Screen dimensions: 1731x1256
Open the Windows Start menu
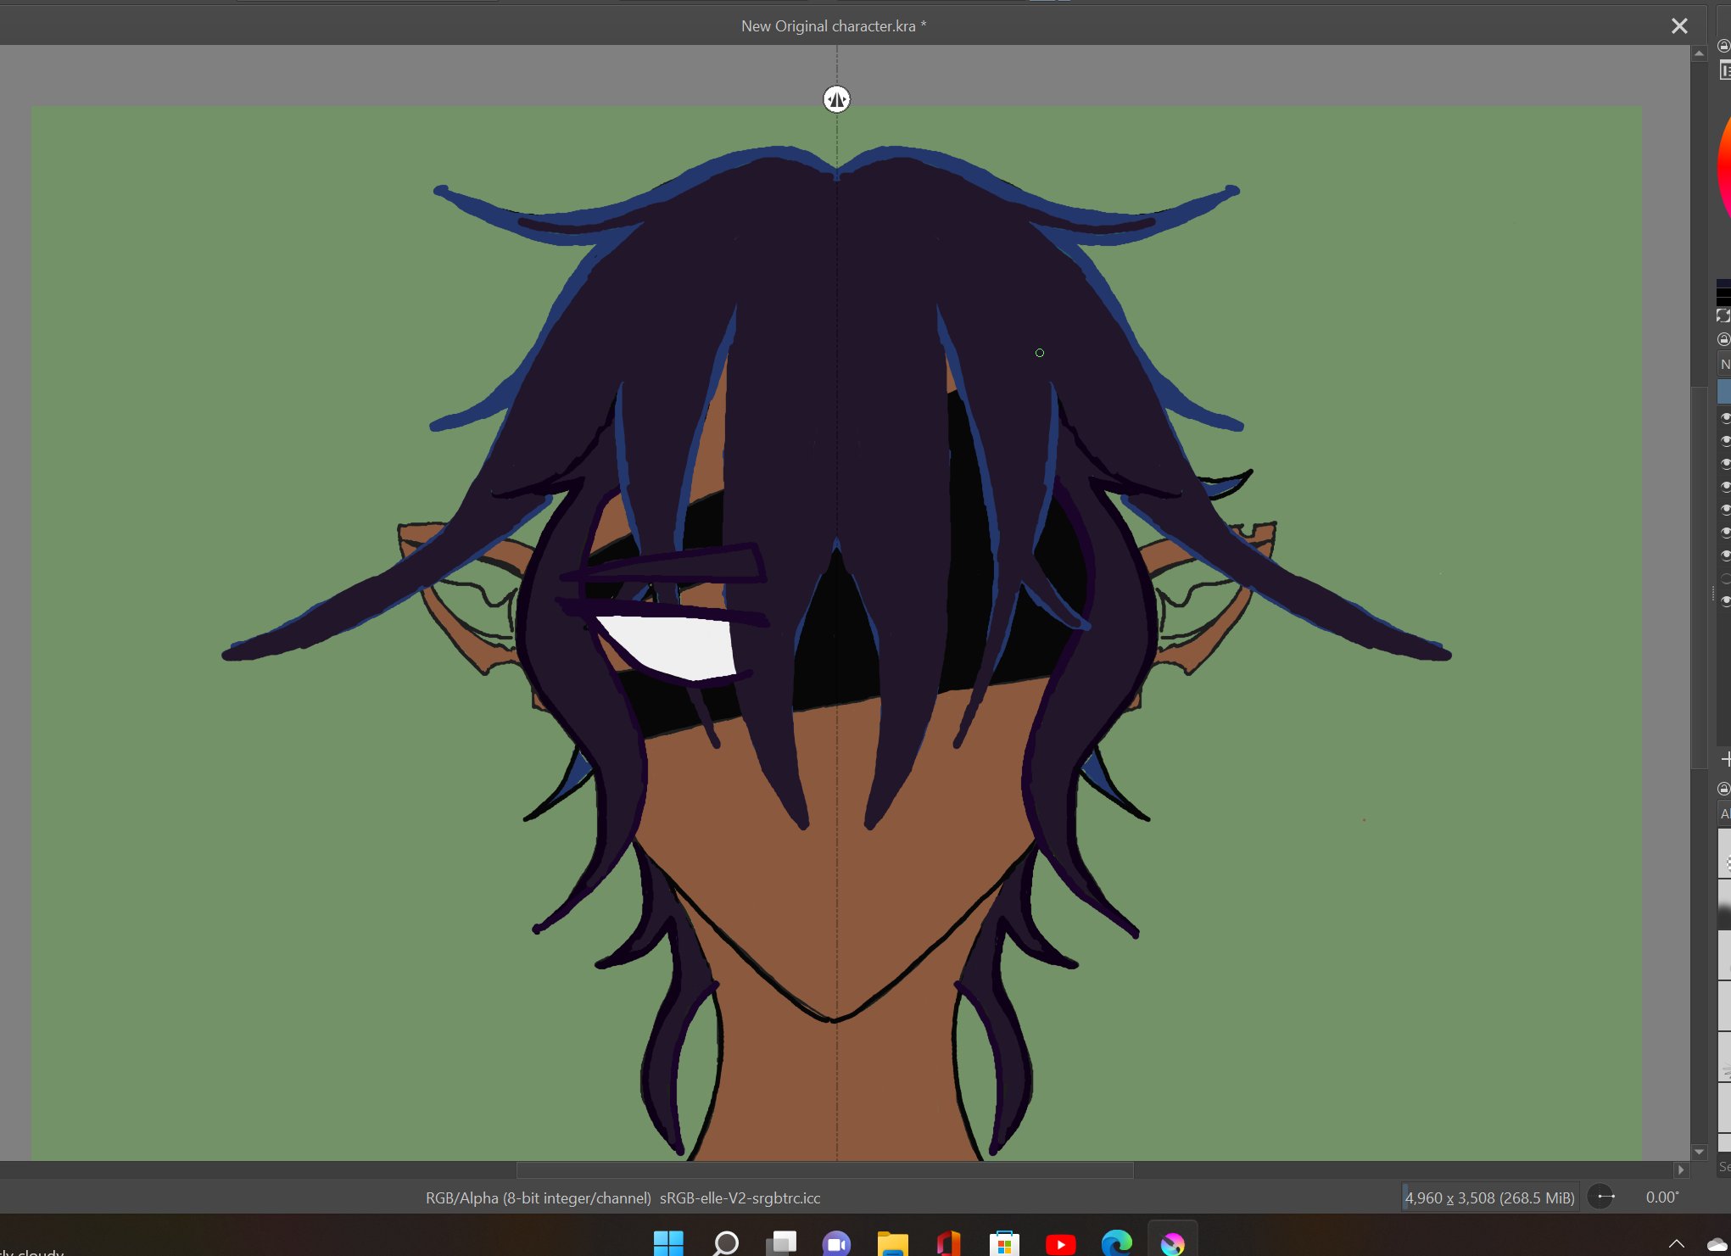pyautogui.click(x=668, y=1244)
